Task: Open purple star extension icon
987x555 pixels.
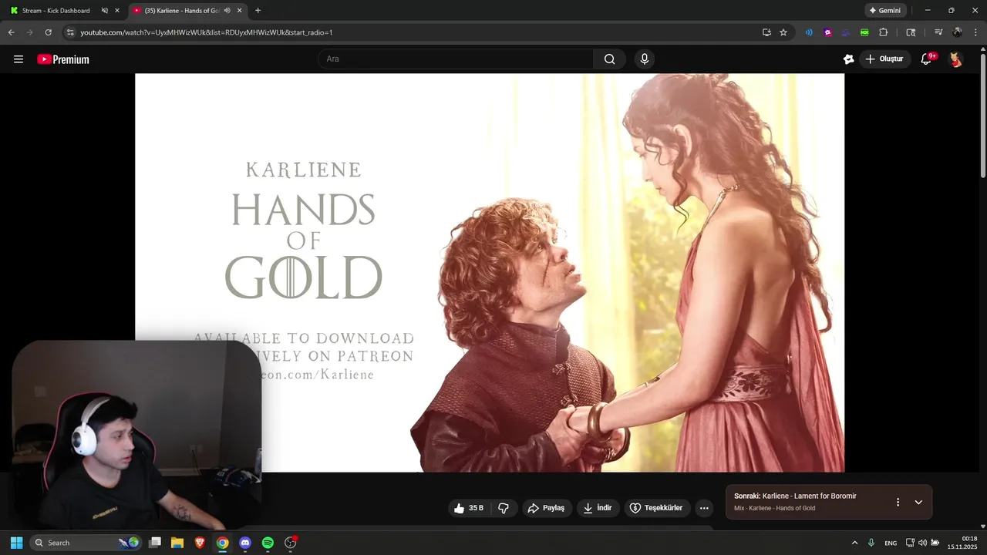Action: (x=827, y=32)
